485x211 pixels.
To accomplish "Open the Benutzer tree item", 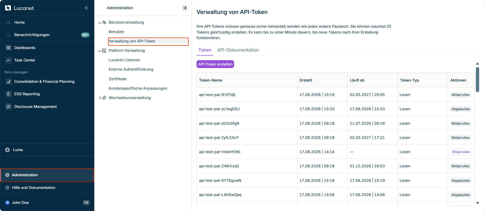I will 116,32.
